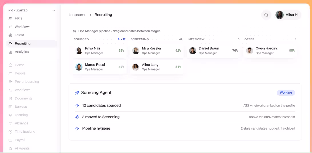
Task: Click the AI · 12 sourced count
Action: [x=122, y=39]
